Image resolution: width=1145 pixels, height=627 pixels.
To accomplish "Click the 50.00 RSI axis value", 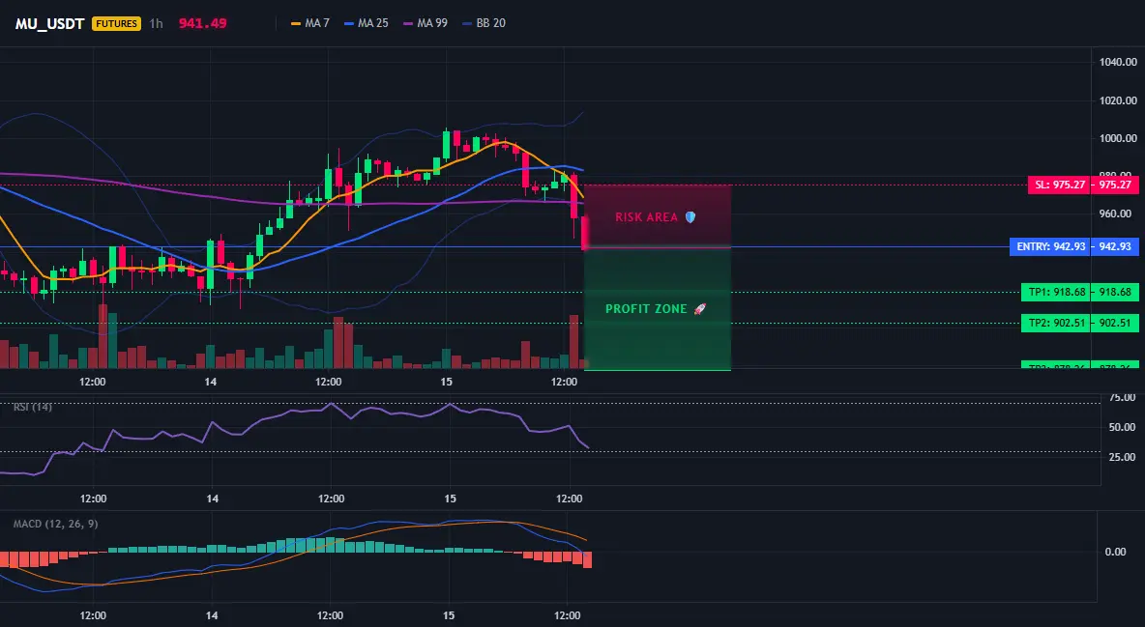I will point(1123,427).
